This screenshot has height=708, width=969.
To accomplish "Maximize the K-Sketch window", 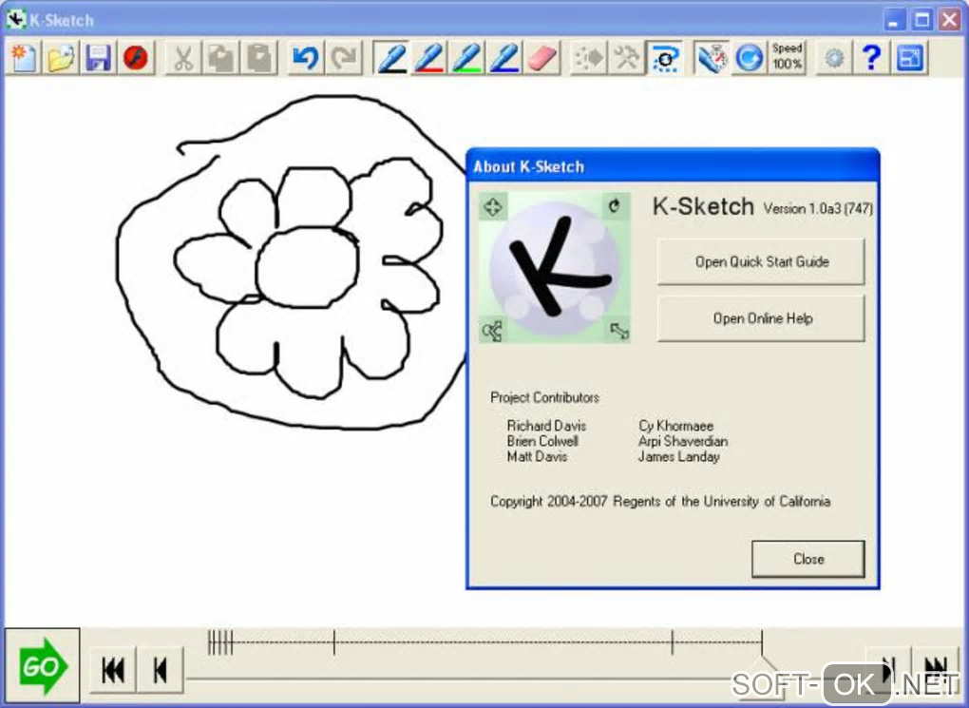I will 921,20.
